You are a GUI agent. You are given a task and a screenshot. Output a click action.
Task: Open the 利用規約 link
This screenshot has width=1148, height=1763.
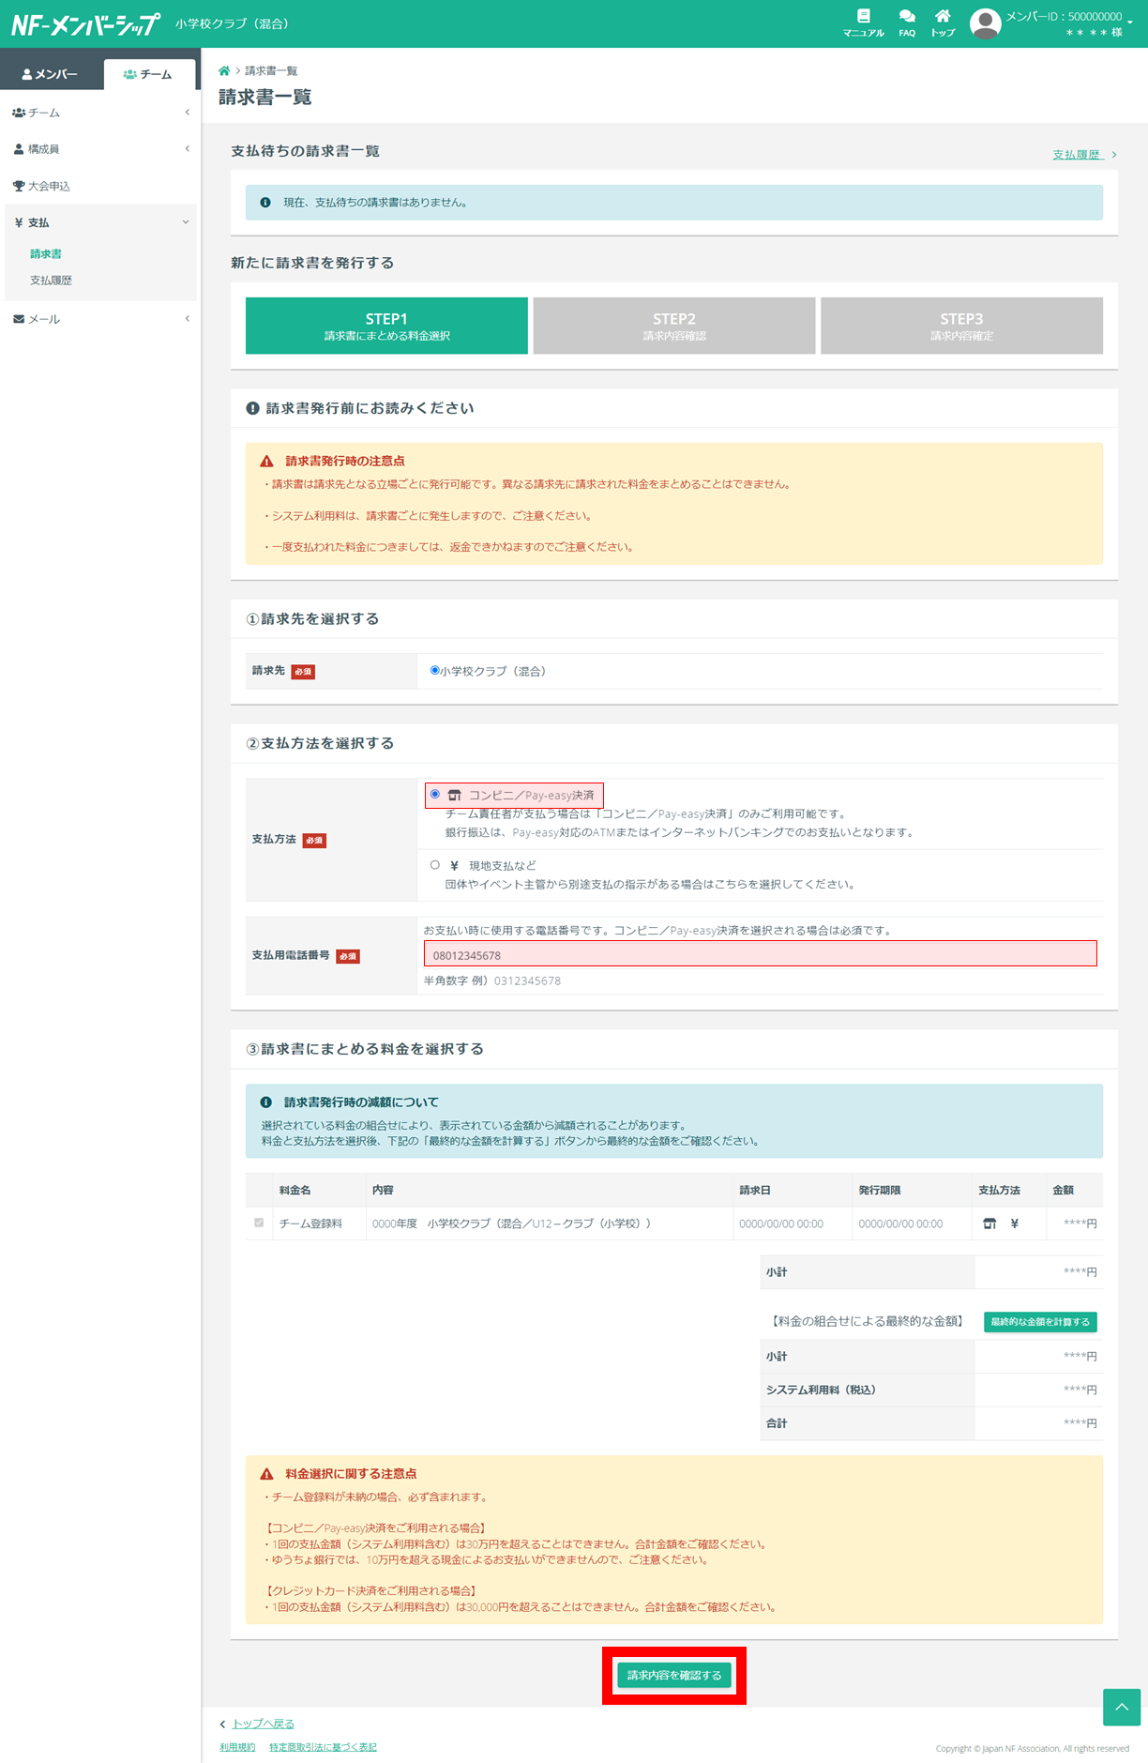tap(237, 1747)
